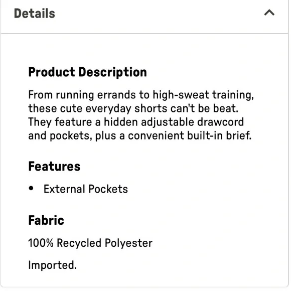
Task: Click the line starting 'and pockets, plus'
Action: [140, 136]
